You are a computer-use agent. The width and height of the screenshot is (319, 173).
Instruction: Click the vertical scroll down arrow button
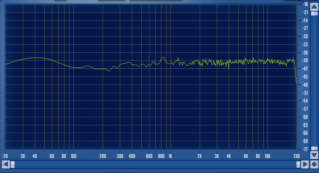[314, 155]
